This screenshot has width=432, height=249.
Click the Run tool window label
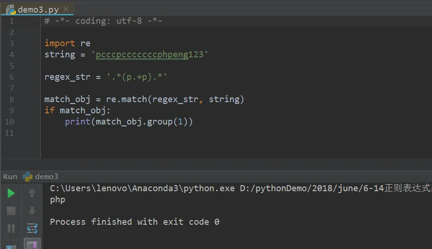pos(10,177)
